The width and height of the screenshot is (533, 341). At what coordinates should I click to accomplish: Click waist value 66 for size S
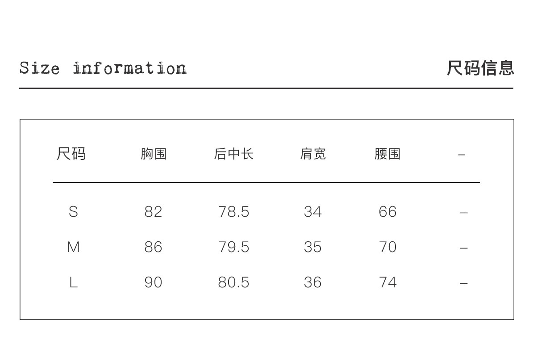[387, 211]
